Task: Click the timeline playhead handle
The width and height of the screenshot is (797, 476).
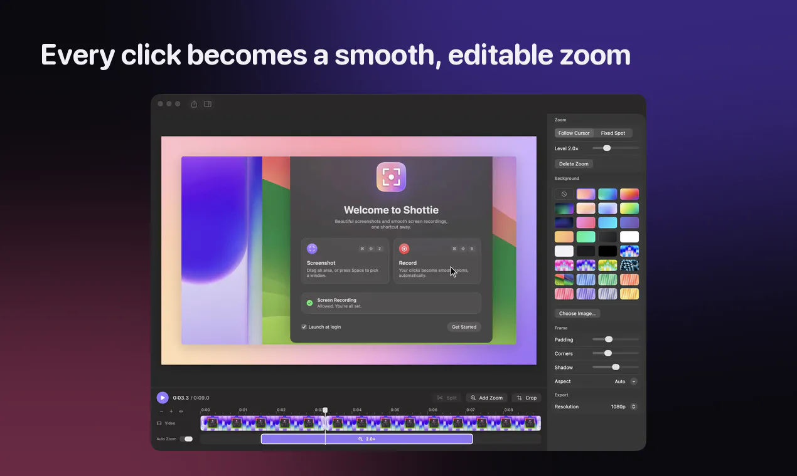Action: [x=325, y=411]
